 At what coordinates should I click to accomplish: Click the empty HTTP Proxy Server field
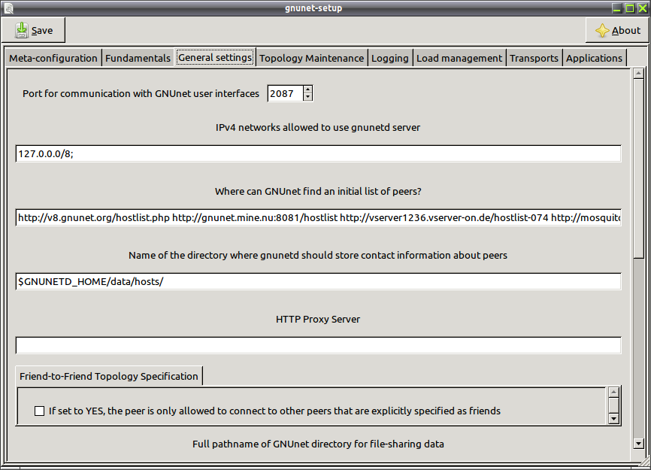click(319, 345)
